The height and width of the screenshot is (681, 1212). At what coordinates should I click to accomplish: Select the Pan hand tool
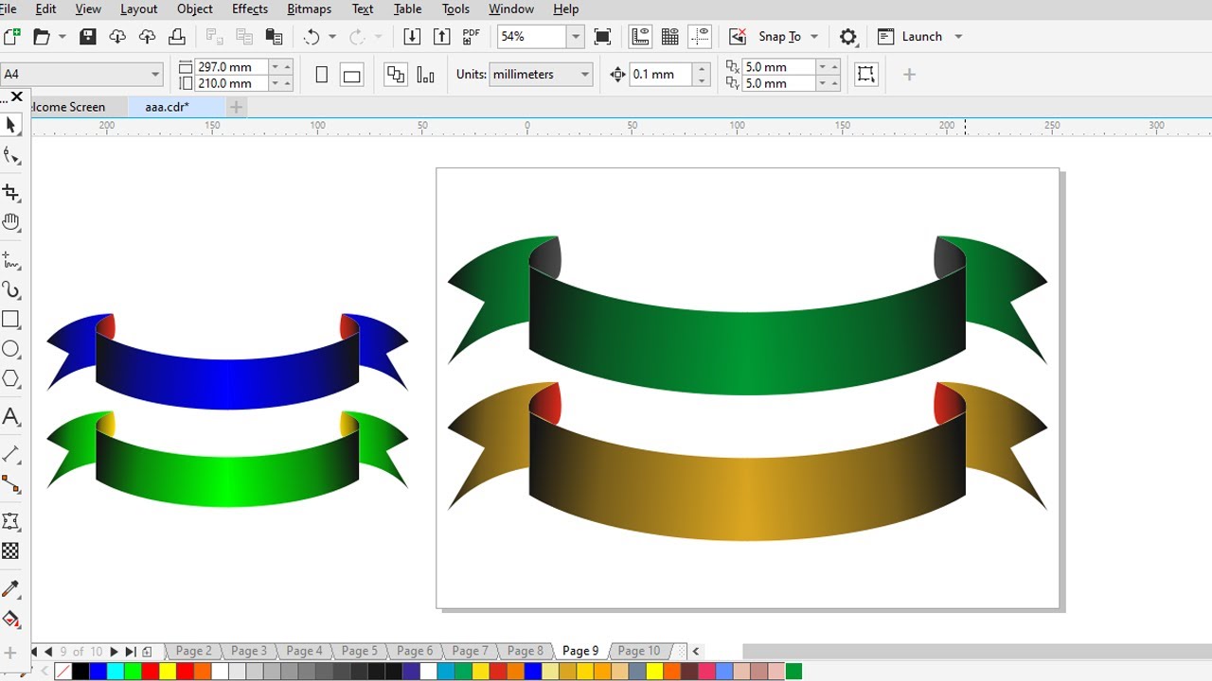(11, 222)
